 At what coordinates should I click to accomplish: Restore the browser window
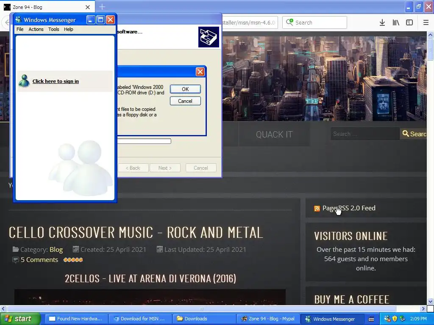click(418, 7)
